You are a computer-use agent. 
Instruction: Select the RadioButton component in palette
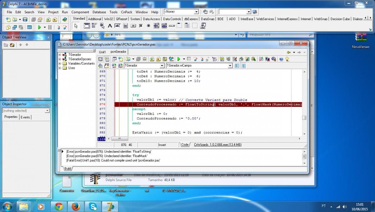tap(148, 26)
